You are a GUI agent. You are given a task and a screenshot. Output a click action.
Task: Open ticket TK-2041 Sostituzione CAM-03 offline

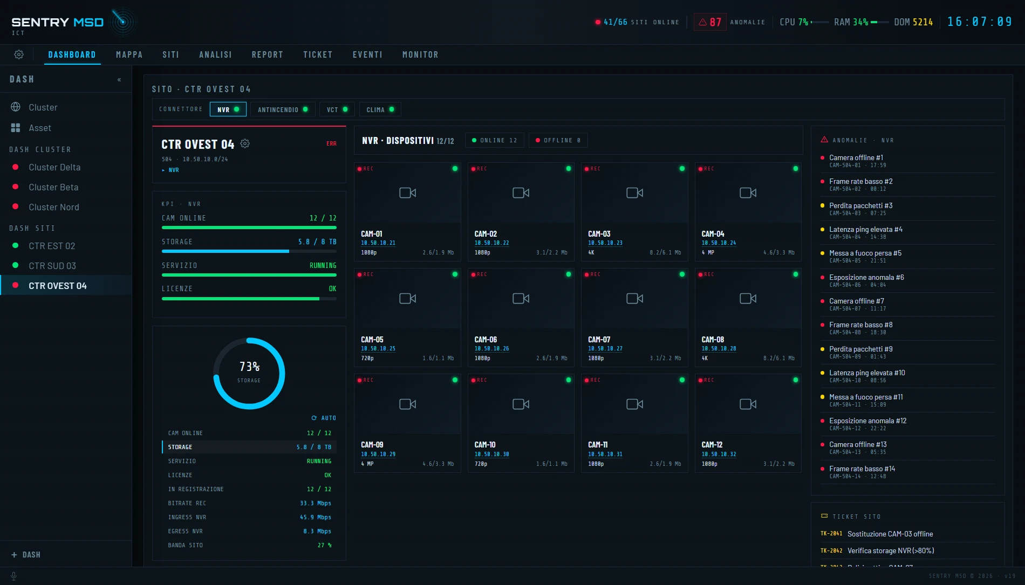tap(907, 534)
